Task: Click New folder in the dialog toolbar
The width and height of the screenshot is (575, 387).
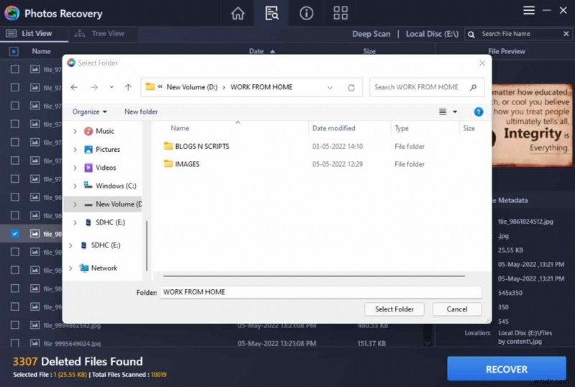Action: (x=141, y=111)
